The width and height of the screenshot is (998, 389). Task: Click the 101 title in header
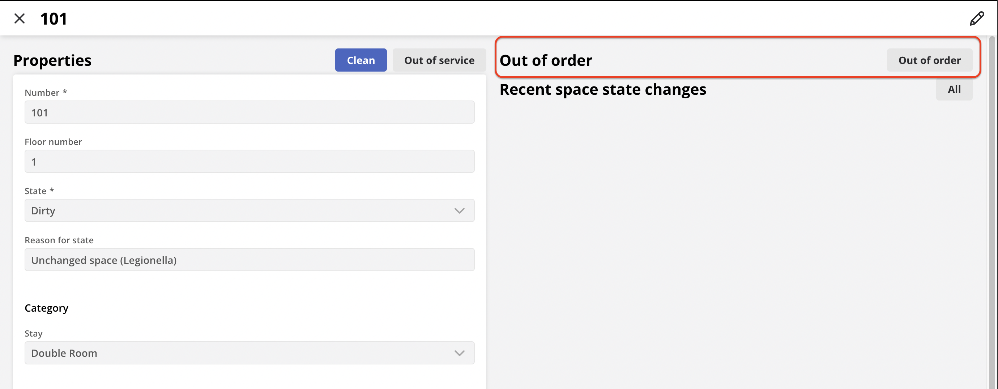pos(54,18)
